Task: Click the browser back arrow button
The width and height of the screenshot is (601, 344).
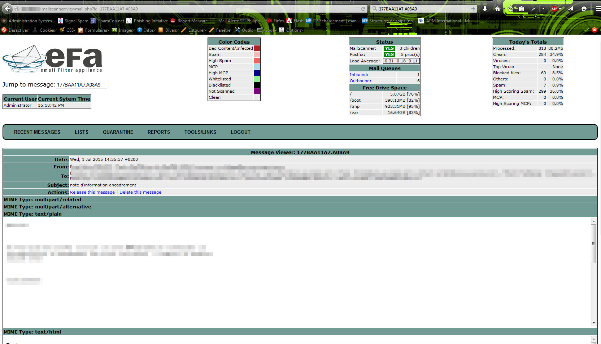Action: click(x=7, y=9)
